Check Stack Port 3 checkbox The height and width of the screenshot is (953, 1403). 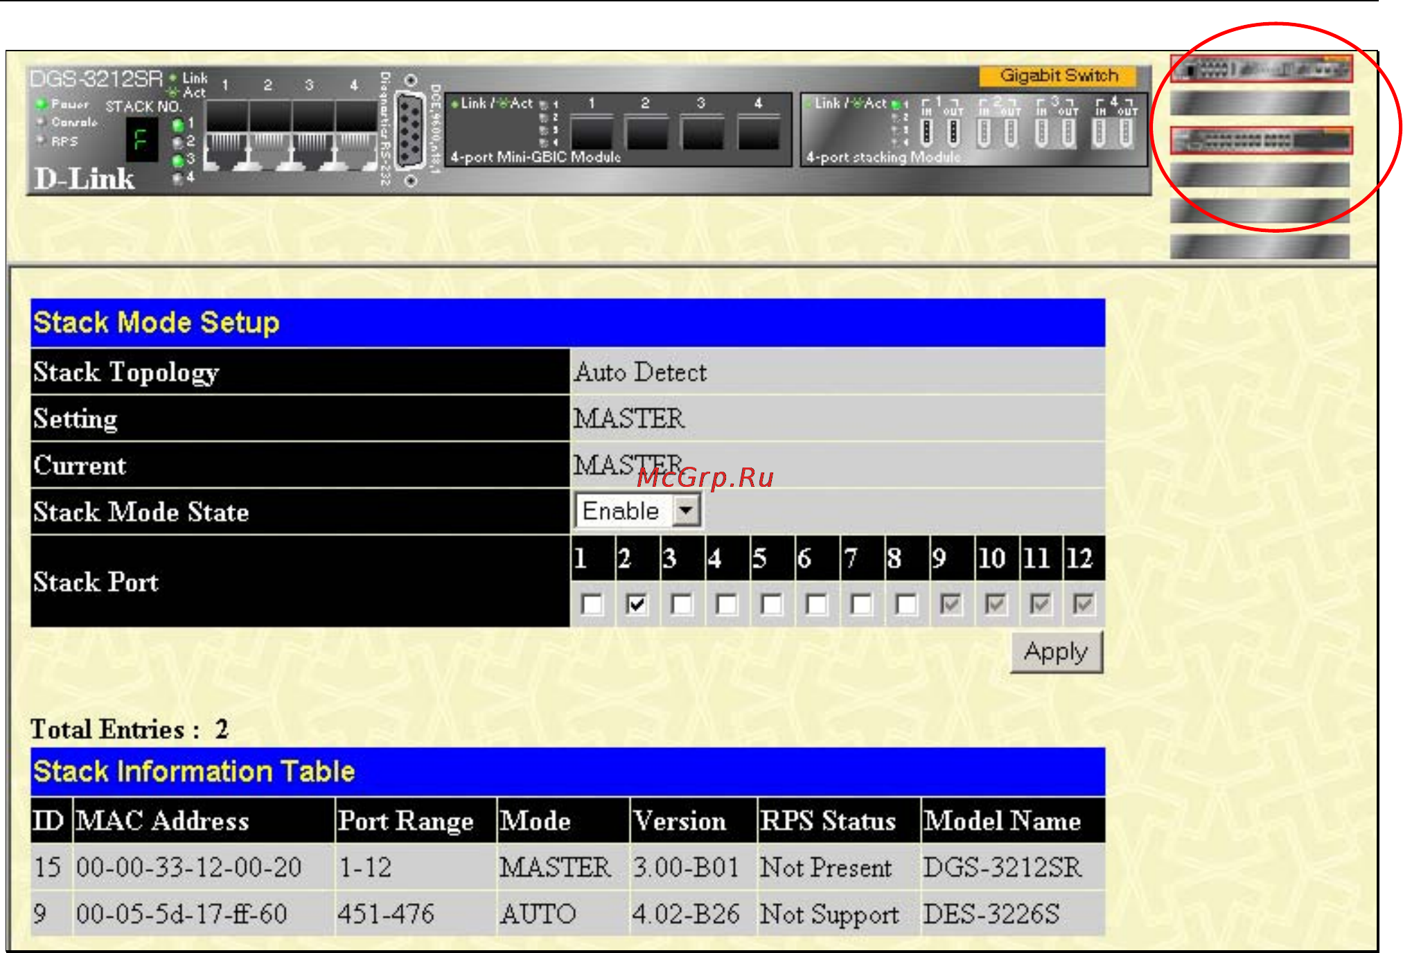[x=682, y=604]
